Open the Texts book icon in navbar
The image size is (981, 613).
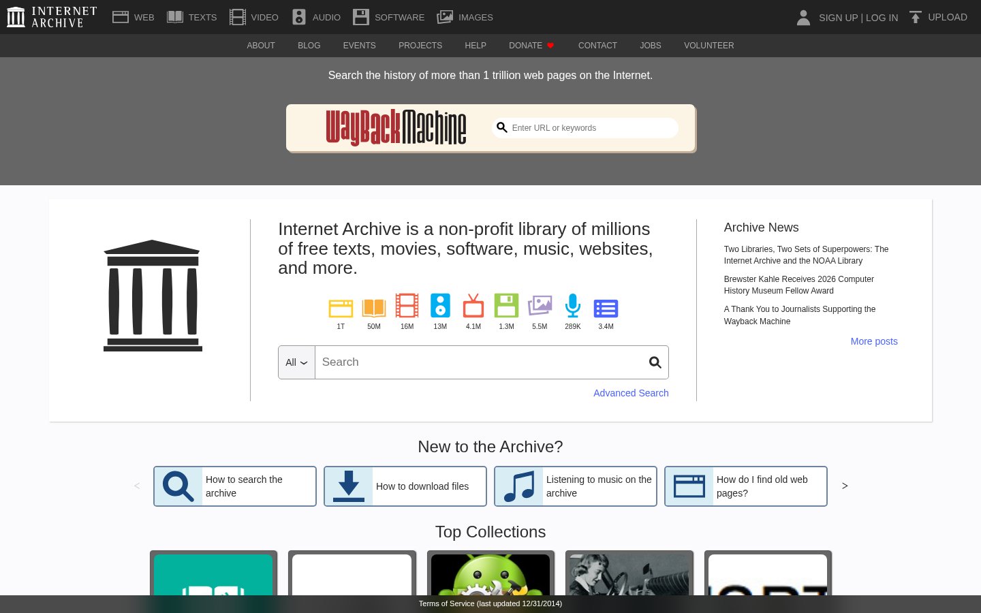(x=175, y=17)
